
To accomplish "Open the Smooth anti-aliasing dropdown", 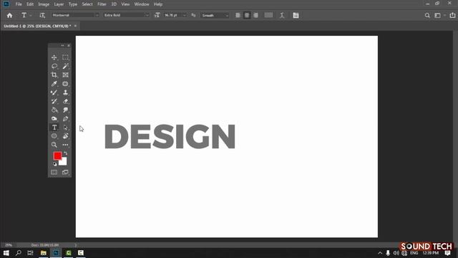I will [x=215, y=15].
